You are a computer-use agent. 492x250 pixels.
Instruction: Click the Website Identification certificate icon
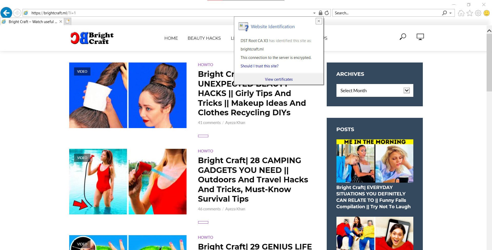243,27
